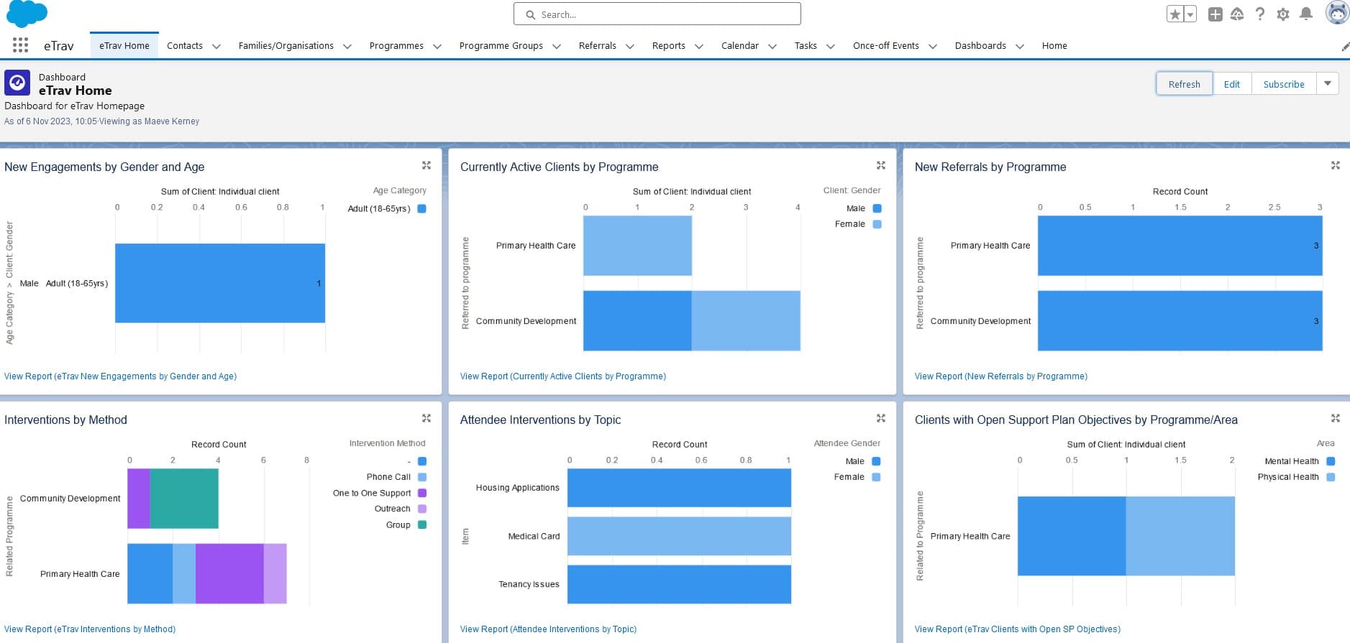The height and width of the screenshot is (643, 1350).
Task: Expand Currently Active Clients by Programme chart
Action: coord(881,165)
